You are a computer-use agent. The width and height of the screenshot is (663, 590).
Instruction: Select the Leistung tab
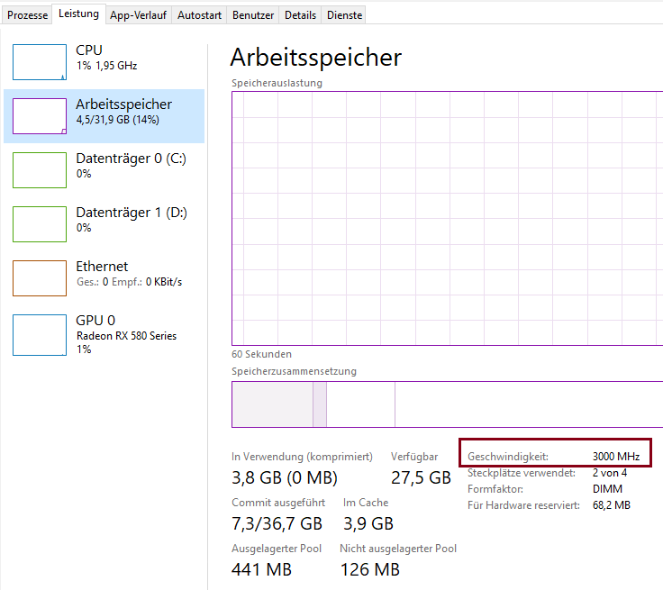pyautogui.click(x=78, y=14)
